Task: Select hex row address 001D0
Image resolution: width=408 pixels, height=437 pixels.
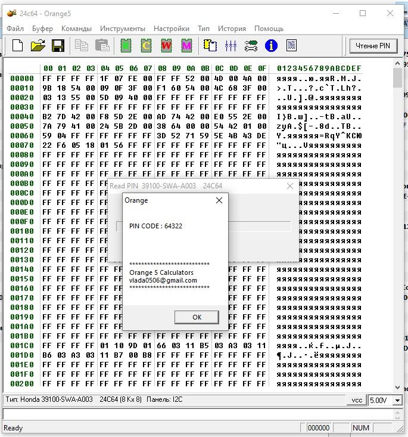Action: point(22,355)
